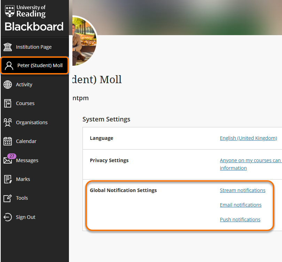This screenshot has width=282, height=262.
Task: Click the University of Reading shield logo
Action: 9,11
